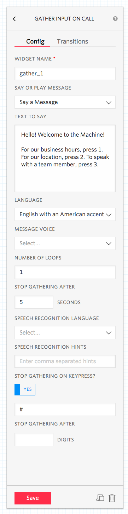
Task: Delete the widget with the trash icon
Action: point(112,498)
